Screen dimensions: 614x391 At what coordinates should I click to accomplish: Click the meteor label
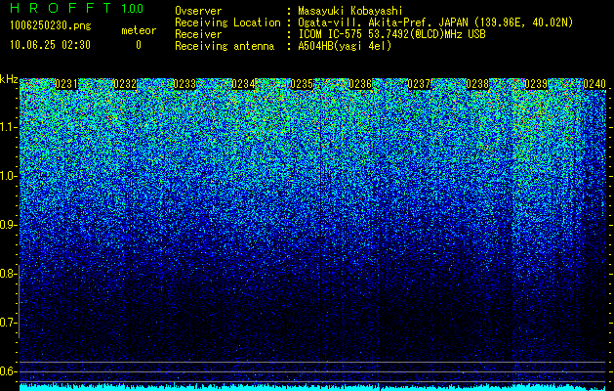coord(139,30)
